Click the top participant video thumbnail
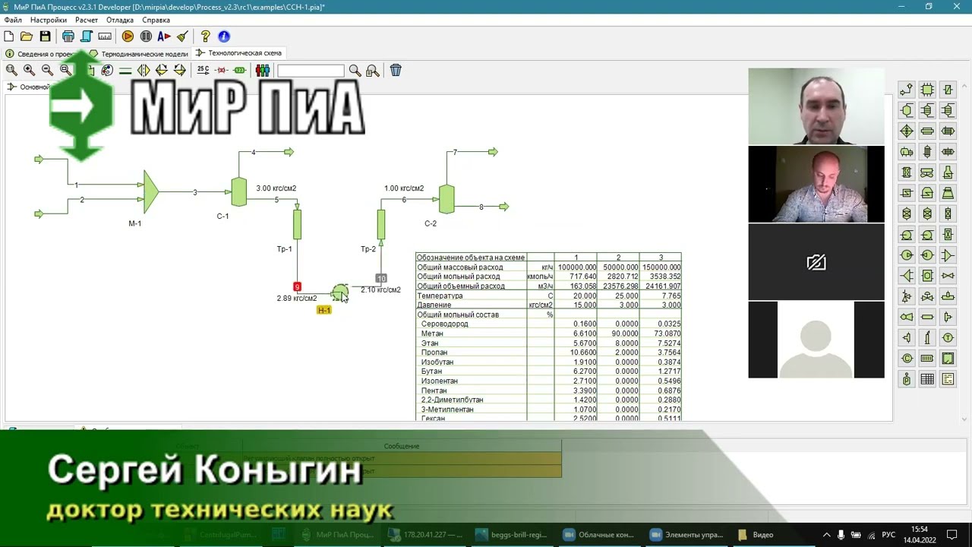972x547 pixels. pyautogui.click(x=816, y=106)
